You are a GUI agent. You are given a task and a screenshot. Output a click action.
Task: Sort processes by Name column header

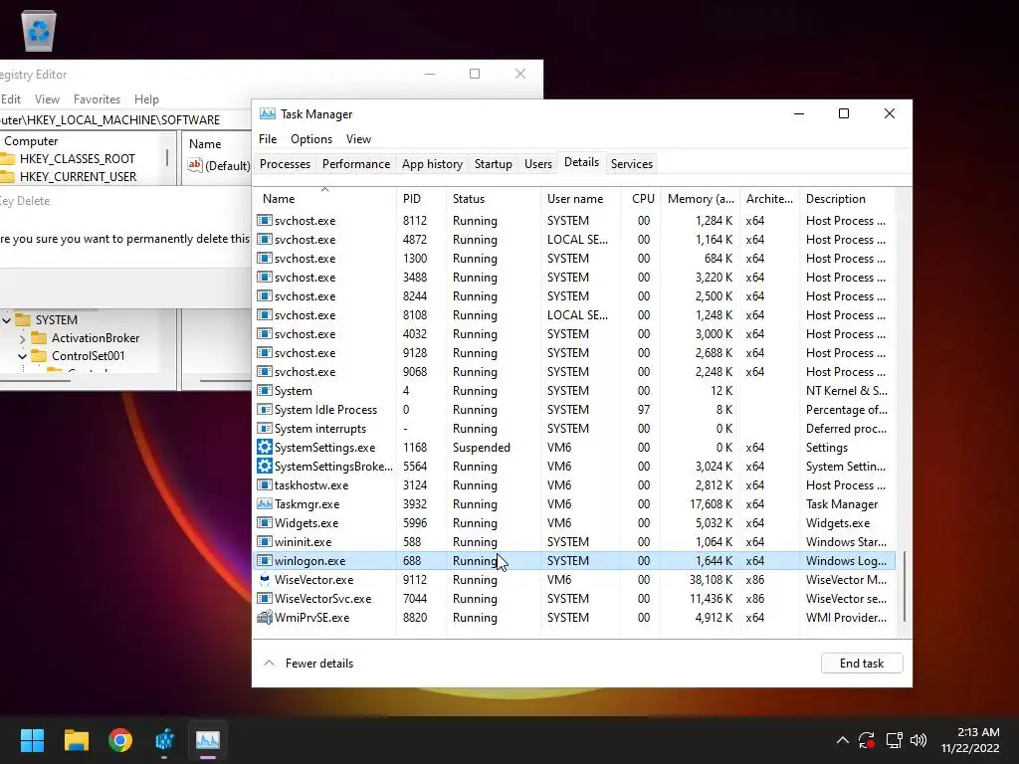[x=325, y=199]
